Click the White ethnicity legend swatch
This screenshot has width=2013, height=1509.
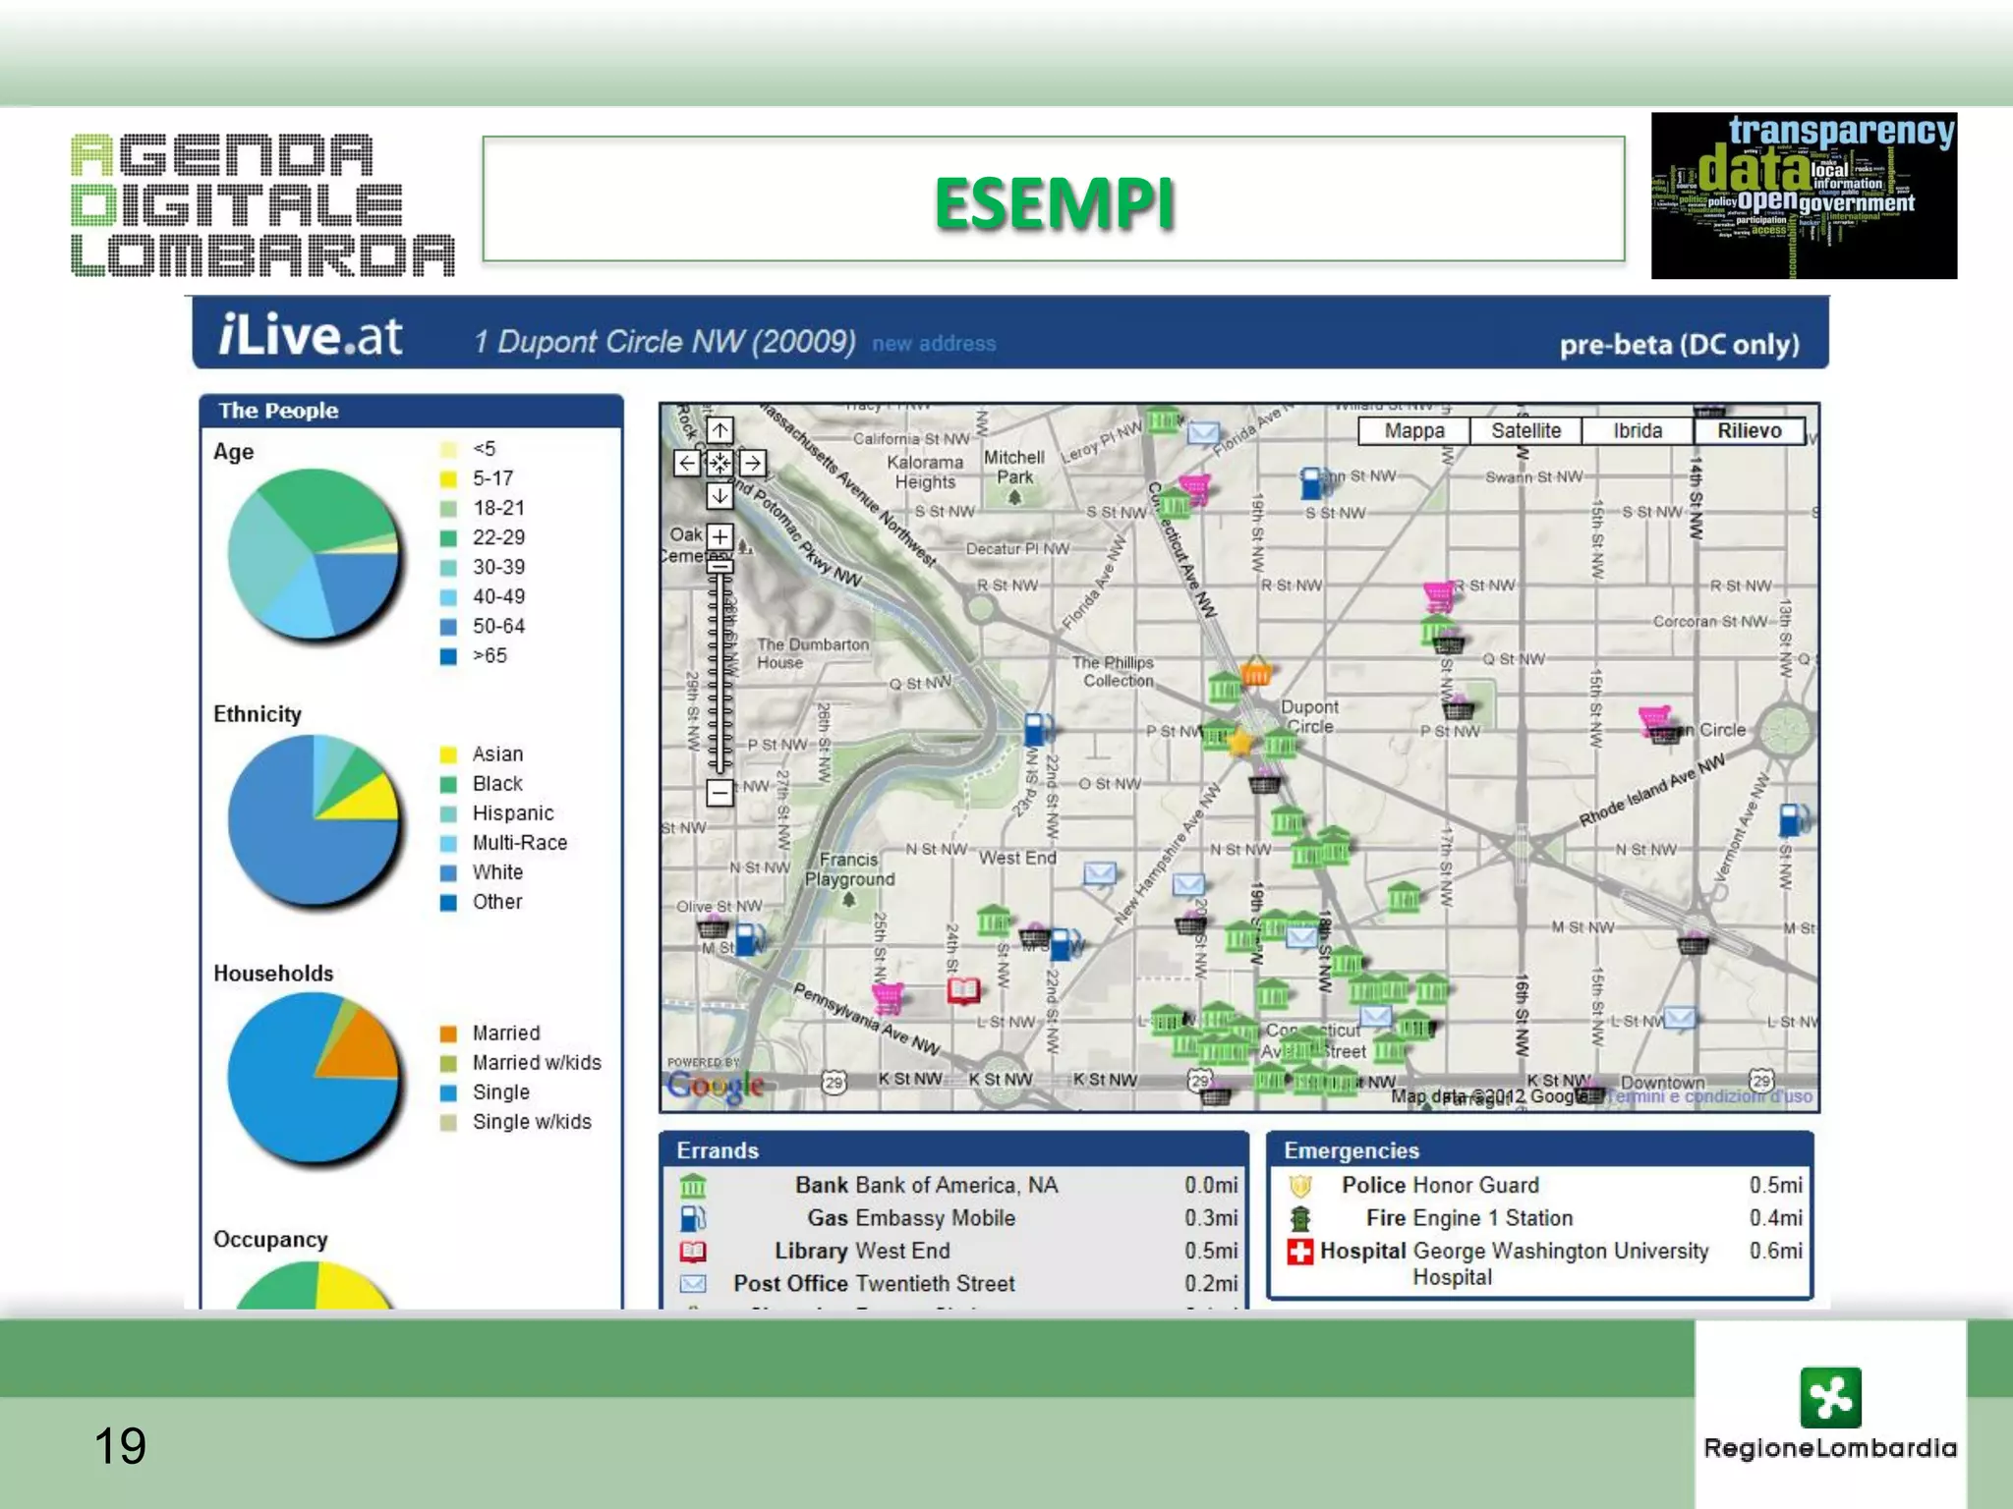448,872
